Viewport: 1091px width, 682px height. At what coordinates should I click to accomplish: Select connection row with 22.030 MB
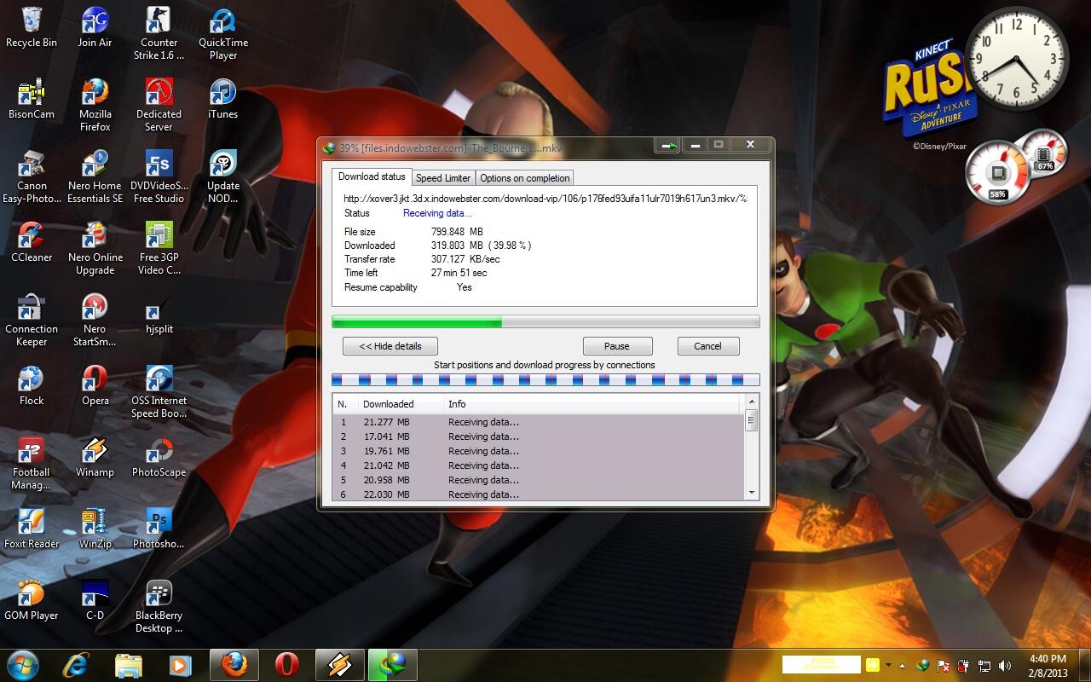click(538, 494)
